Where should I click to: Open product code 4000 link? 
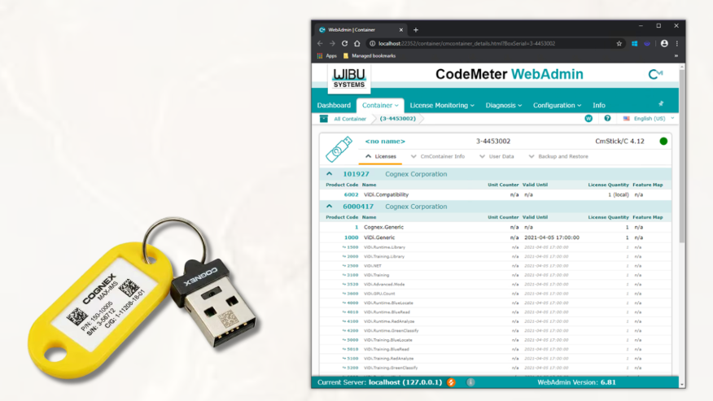tap(352, 303)
